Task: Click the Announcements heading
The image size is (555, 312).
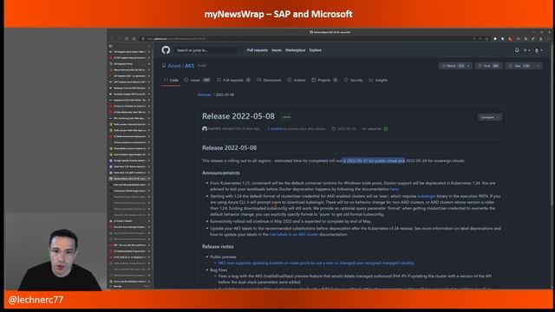Action: [x=221, y=173]
